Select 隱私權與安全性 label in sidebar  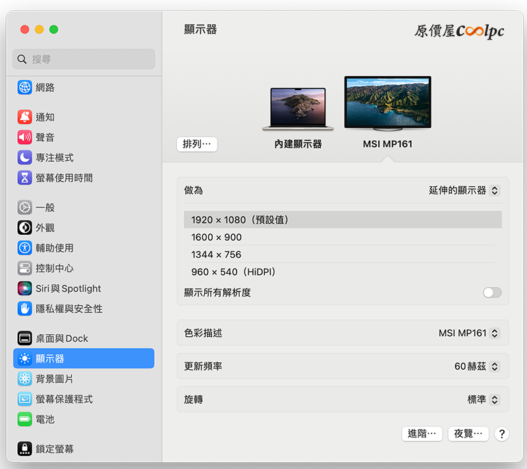69,309
